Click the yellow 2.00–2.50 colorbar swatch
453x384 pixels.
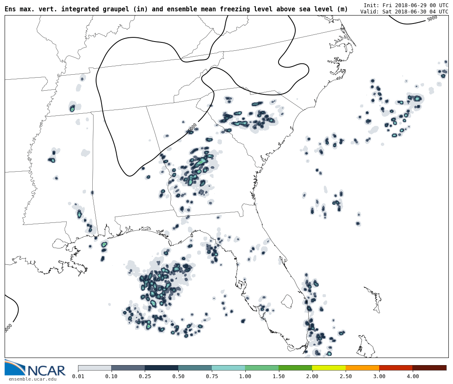328,368
